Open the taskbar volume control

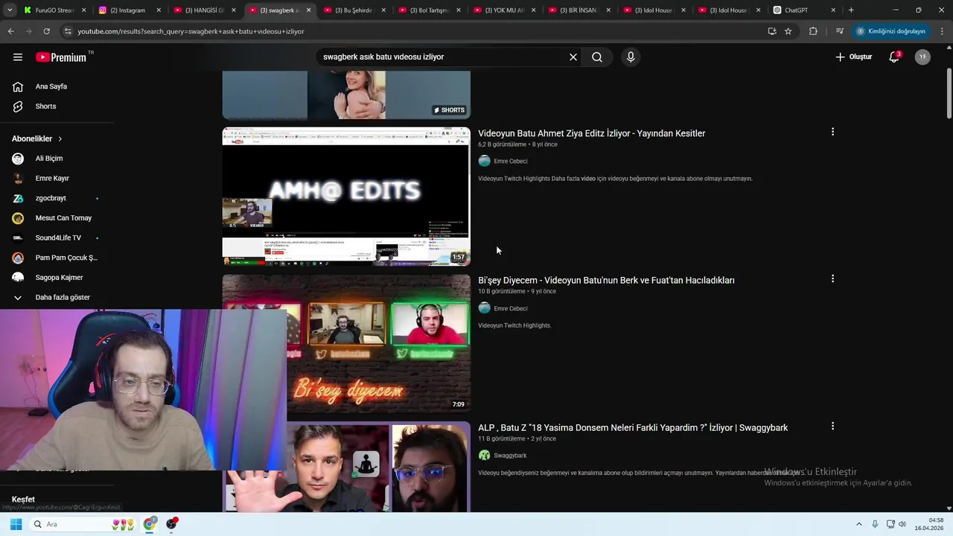tap(902, 524)
